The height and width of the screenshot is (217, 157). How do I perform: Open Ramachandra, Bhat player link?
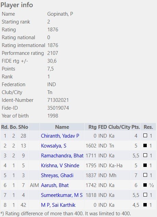tap(62, 156)
